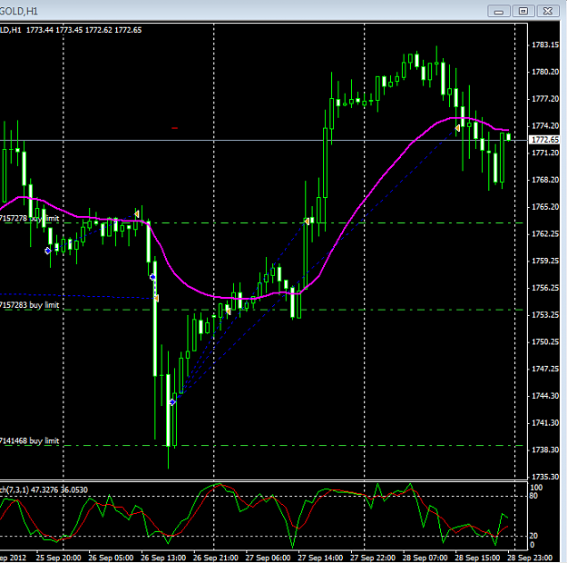Click the 27 Sep 14:00 time label
Viewport: 567px width, 563px height.
(320, 558)
